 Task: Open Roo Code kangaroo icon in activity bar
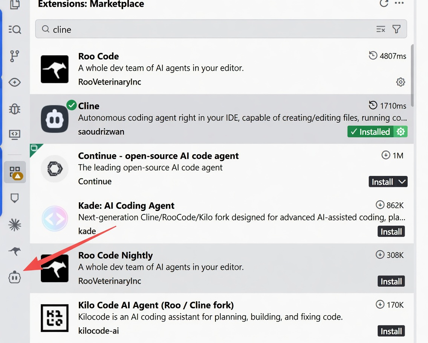pyautogui.click(x=15, y=251)
